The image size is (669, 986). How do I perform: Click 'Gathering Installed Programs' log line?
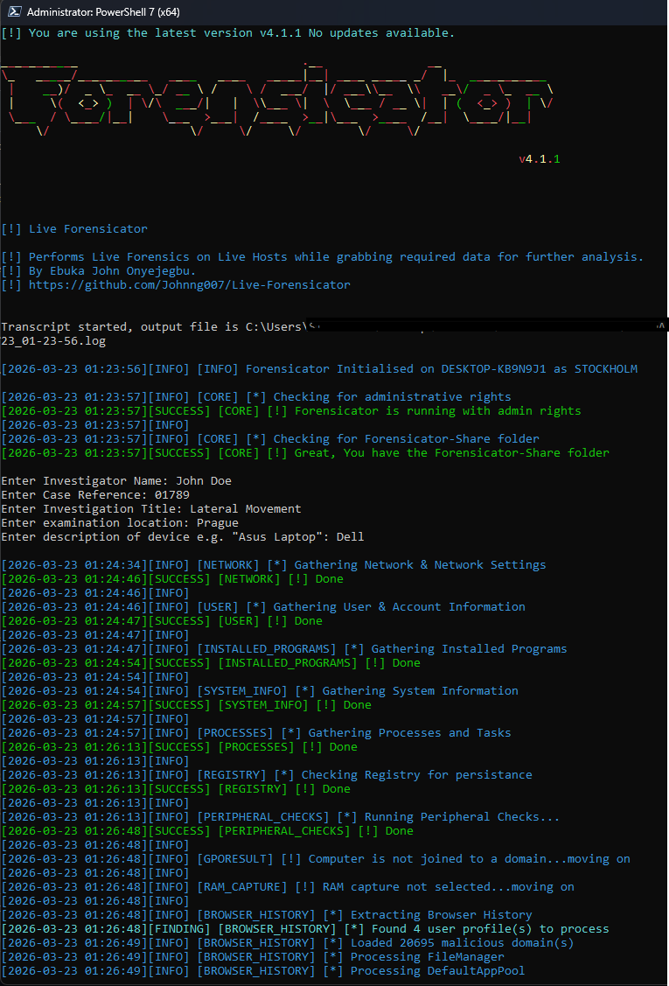[x=284, y=648]
